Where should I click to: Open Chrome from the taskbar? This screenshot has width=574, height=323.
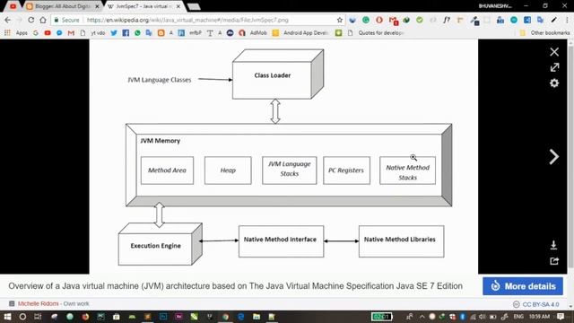[225, 317]
